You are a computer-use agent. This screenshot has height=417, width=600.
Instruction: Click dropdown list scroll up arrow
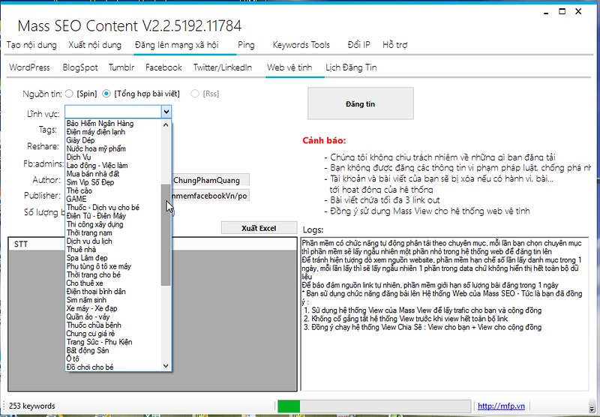click(166, 124)
